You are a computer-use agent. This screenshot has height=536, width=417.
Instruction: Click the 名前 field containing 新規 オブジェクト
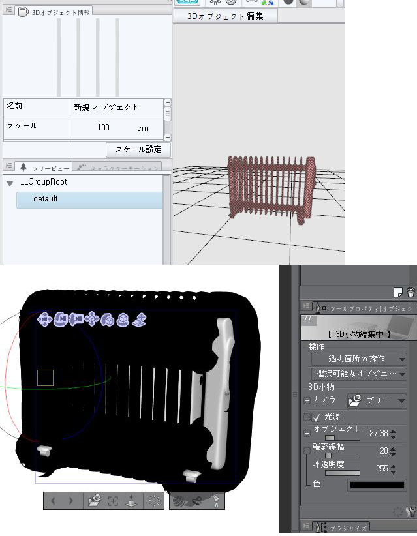[116, 109]
